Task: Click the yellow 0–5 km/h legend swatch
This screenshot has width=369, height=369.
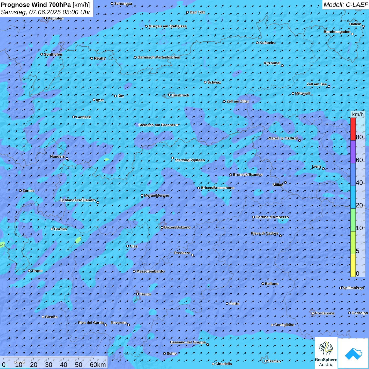Action: 353,265
